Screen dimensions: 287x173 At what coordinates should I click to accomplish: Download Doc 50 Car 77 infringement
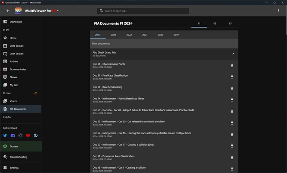click(x=232, y=146)
